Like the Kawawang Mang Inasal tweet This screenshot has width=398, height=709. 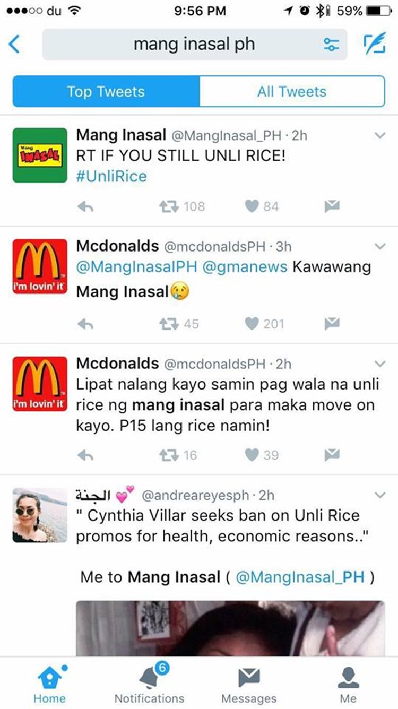(x=252, y=323)
